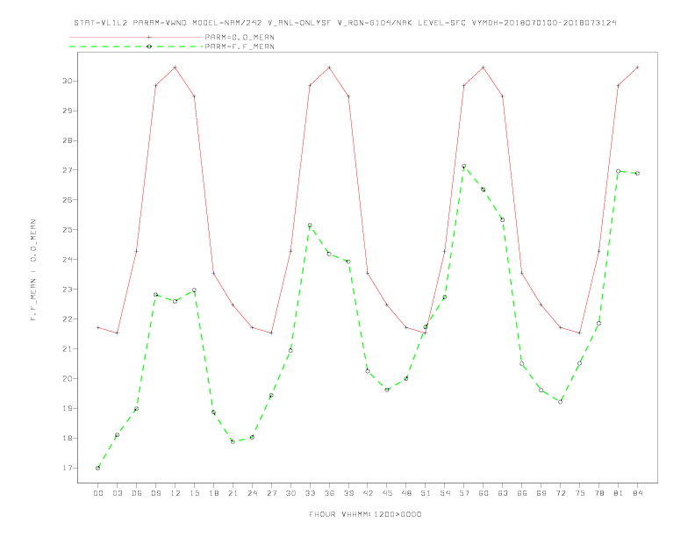
Task: Click the x-axis tick label 78
Action: [x=598, y=493]
